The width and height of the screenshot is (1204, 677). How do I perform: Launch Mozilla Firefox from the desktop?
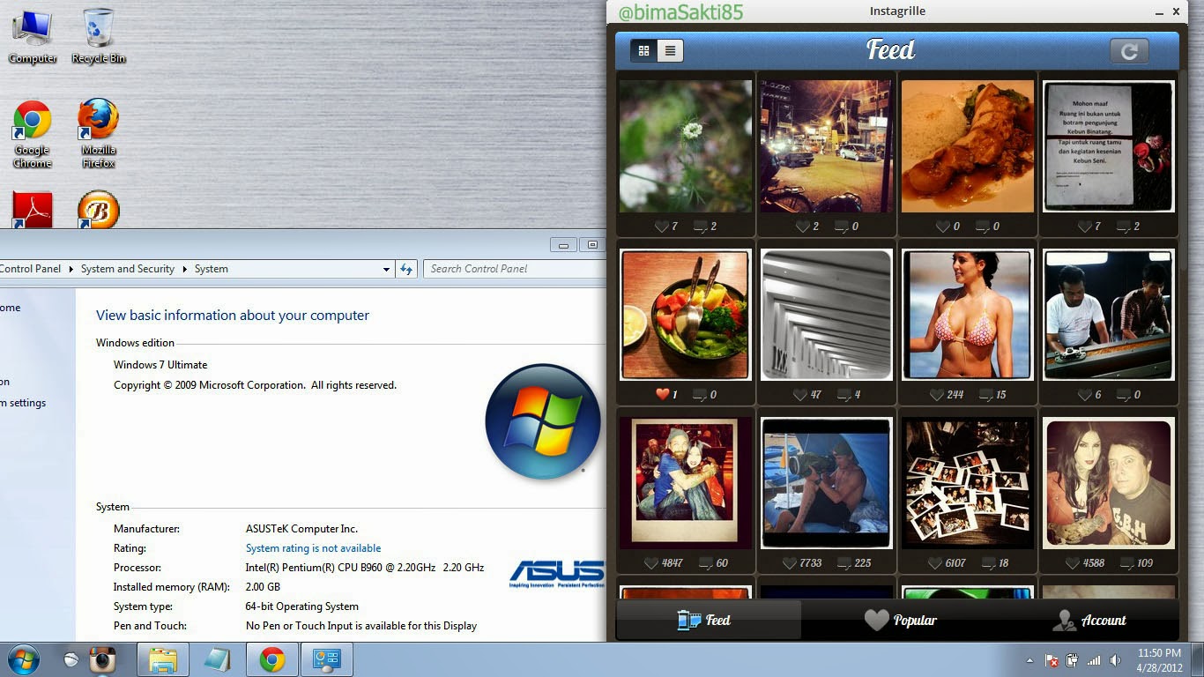point(99,134)
